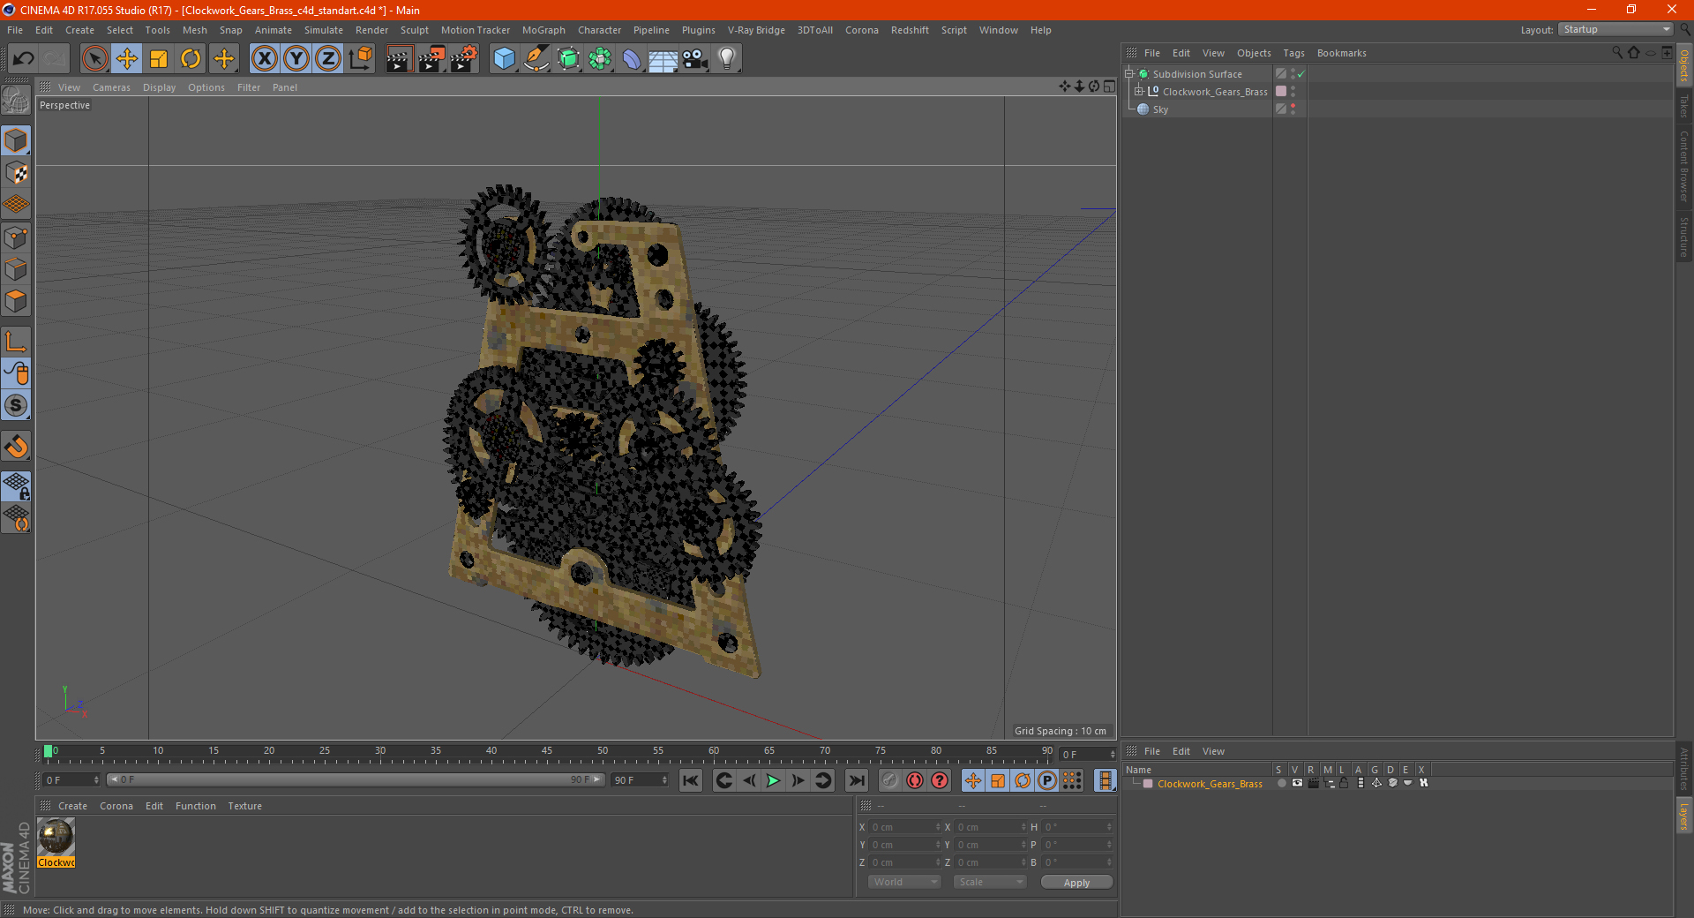Switch to Texture mode

point(16,173)
